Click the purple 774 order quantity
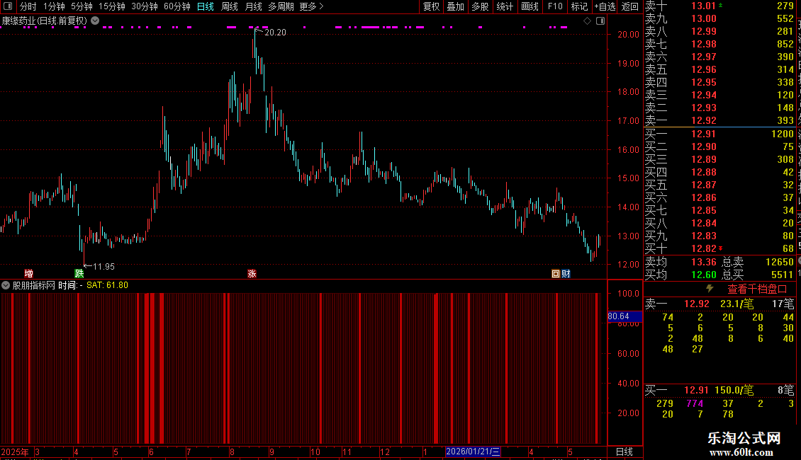Image resolution: width=801 pixels, height=460 pixels. 695,403
